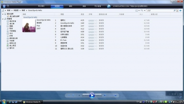Click the Forward navigation arrow
The width and height of the screenshot is (184, 104).
[8, 6]
